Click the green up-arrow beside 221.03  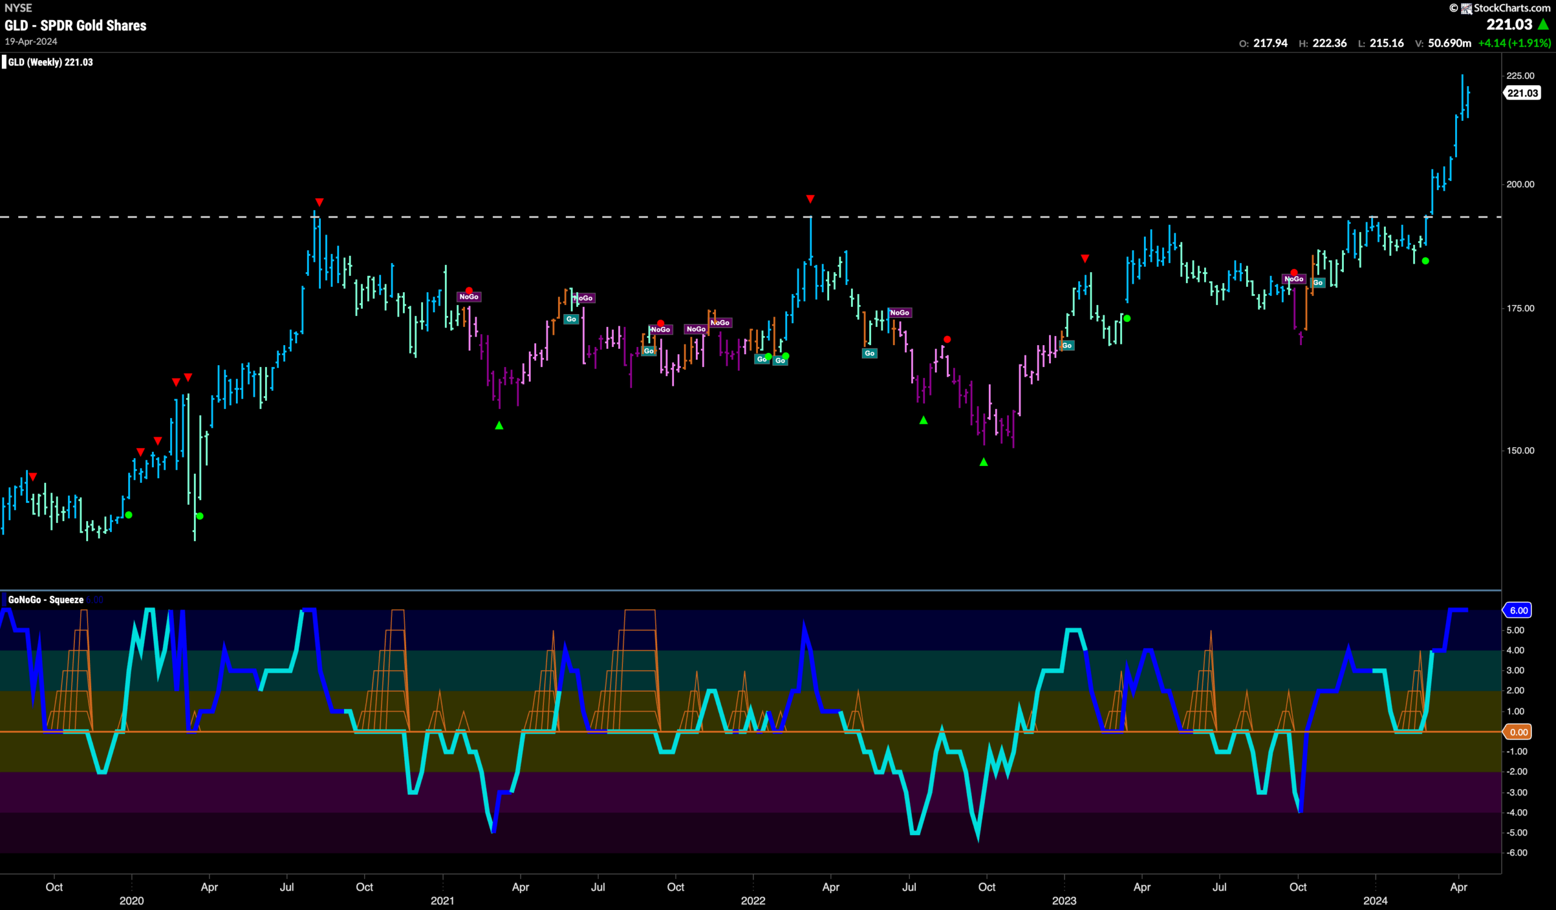tap(1543, 24)
